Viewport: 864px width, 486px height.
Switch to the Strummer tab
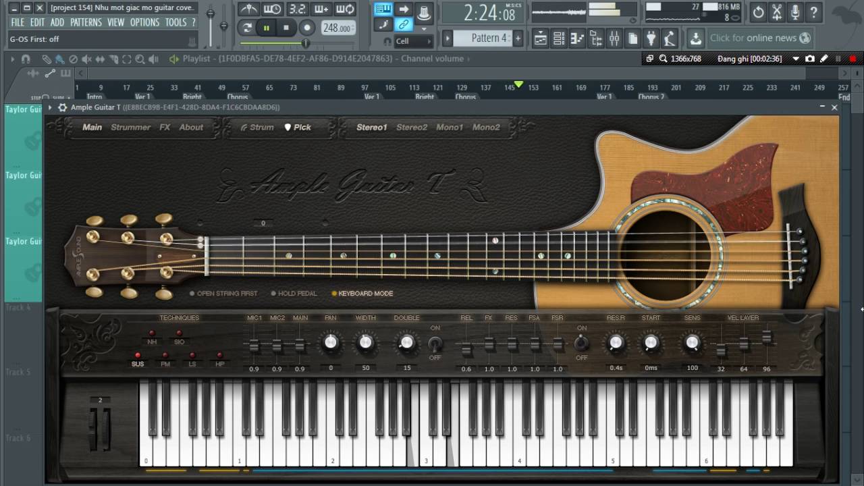131,127
